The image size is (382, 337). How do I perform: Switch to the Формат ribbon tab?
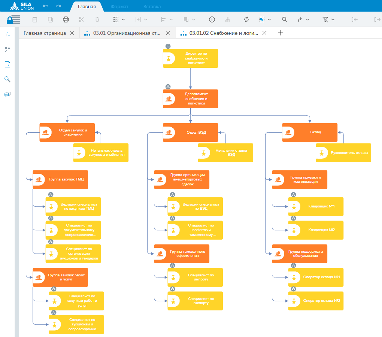pyautogui.click(x=119, y=7)
